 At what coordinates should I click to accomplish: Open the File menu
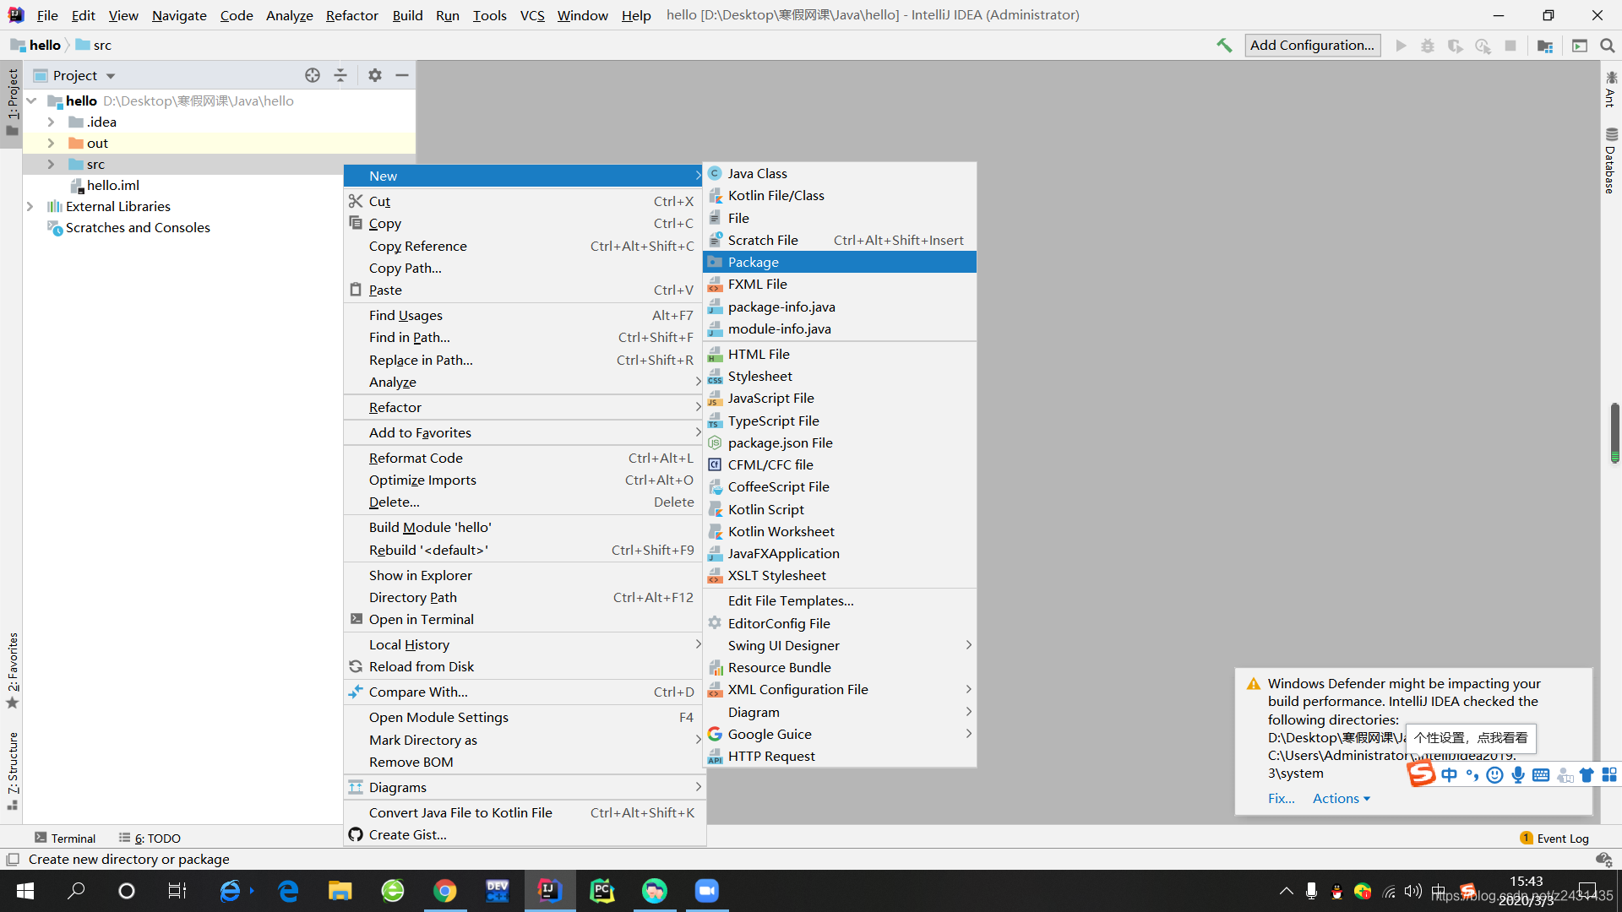click(47, 15)
